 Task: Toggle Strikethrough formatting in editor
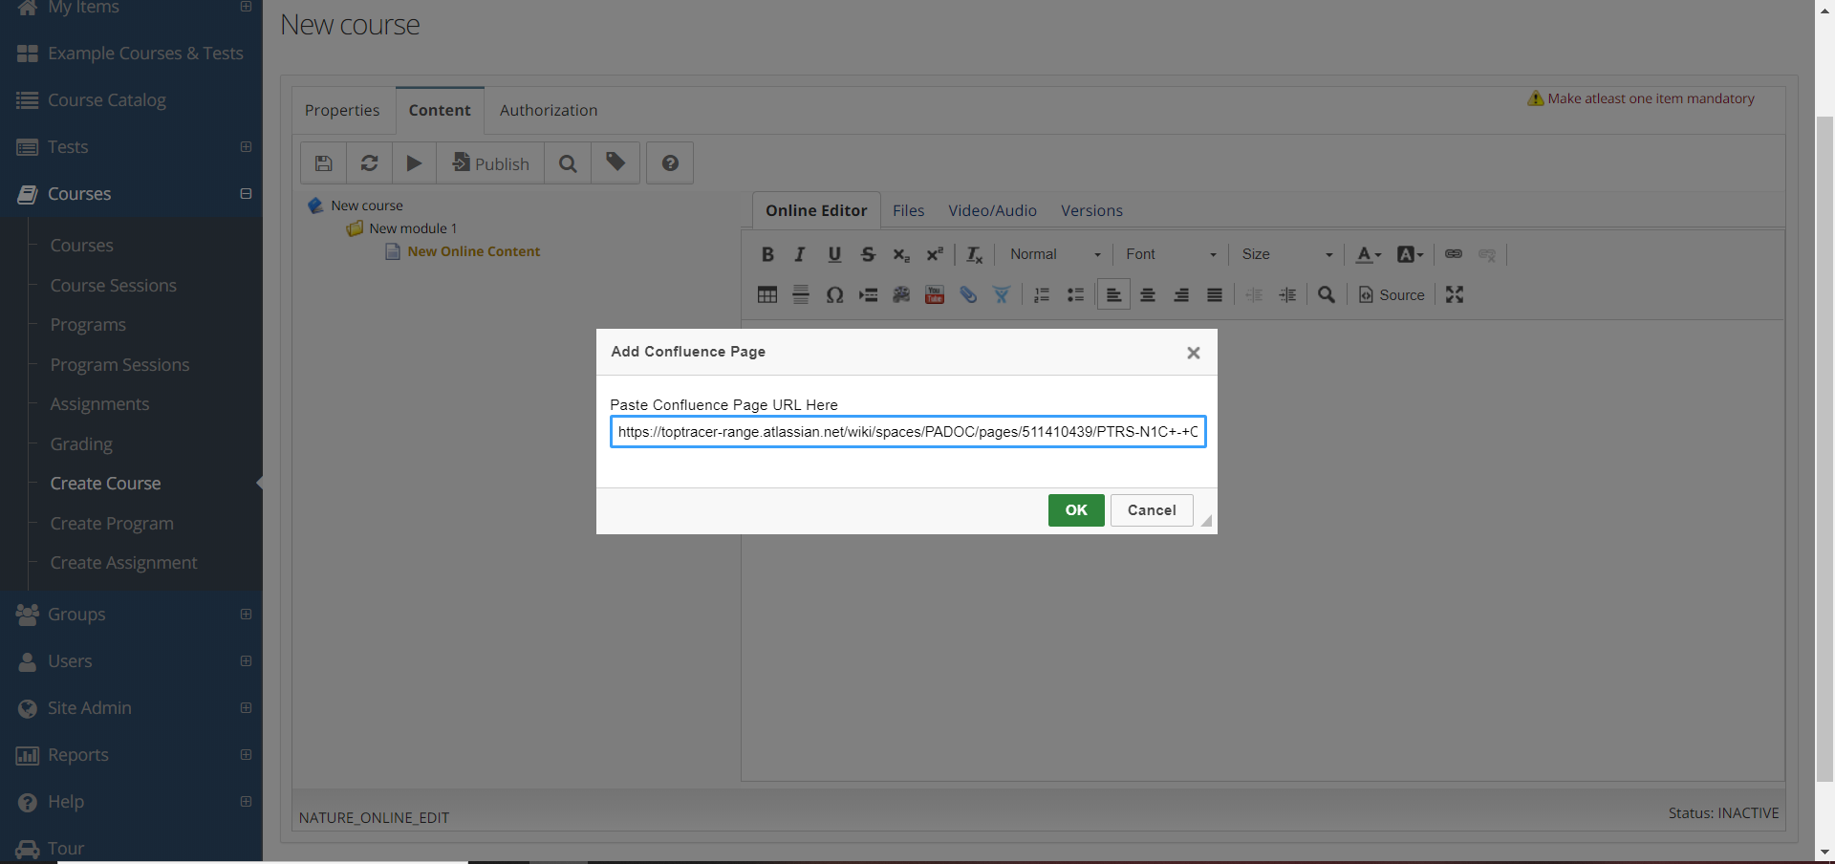pos(868,254)
